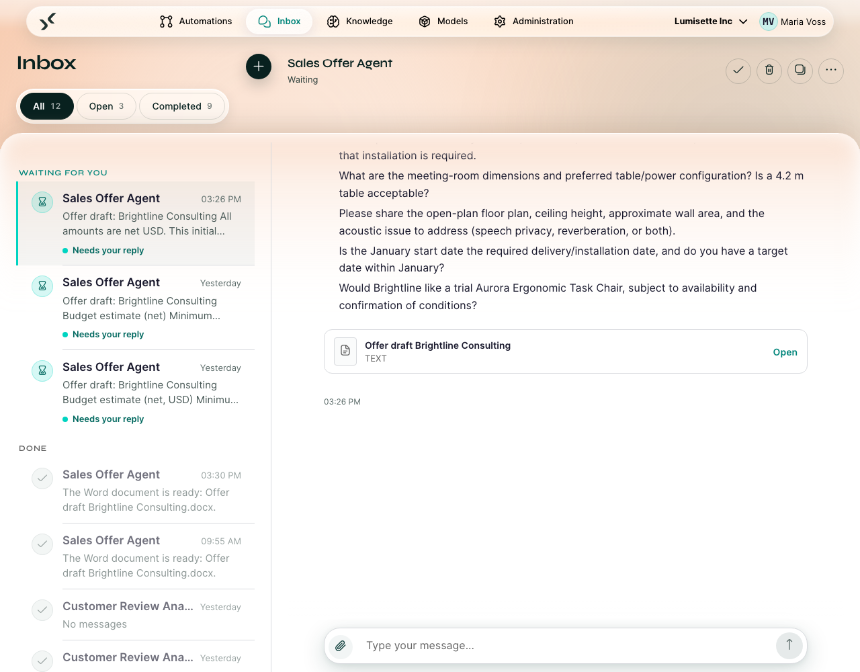The image size is (860, 672).
Task: Click the Automations workflow icon
Action: pyautogui.click(x=166, y=22)
